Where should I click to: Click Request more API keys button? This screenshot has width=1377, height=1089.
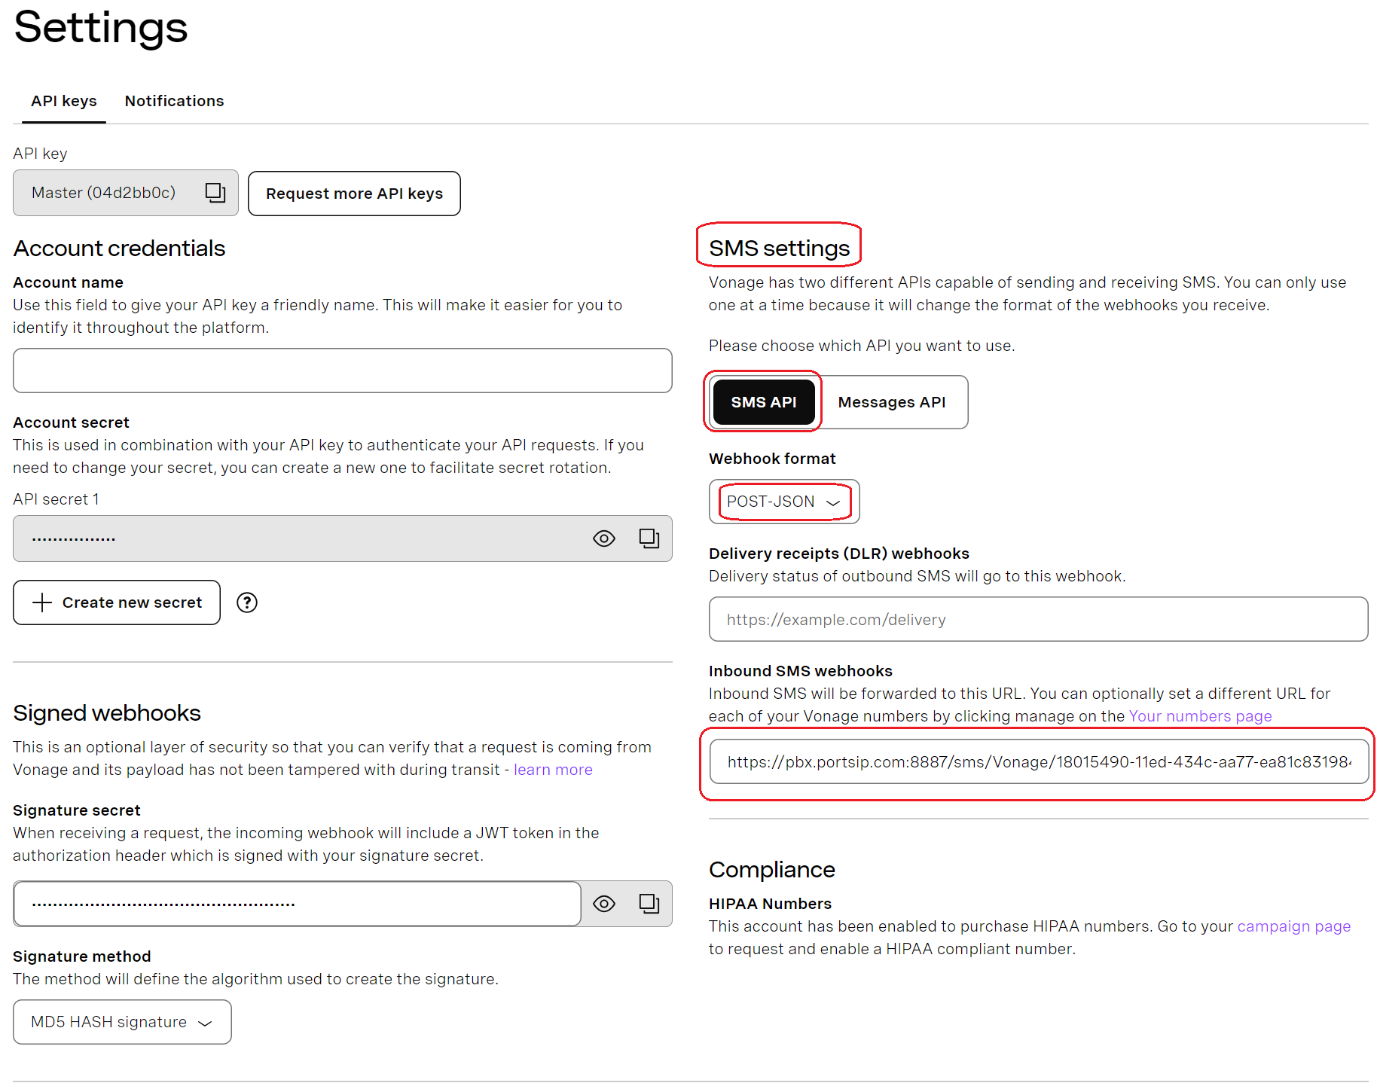[x=354, y=194]
